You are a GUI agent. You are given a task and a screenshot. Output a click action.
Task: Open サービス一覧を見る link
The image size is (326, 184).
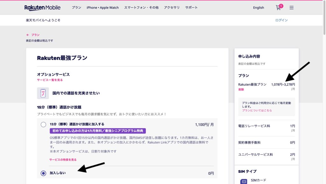(50, 80)
